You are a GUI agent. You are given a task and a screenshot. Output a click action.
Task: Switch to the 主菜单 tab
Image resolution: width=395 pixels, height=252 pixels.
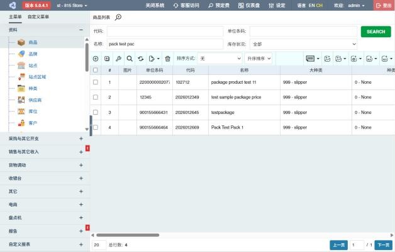(15, 17)
